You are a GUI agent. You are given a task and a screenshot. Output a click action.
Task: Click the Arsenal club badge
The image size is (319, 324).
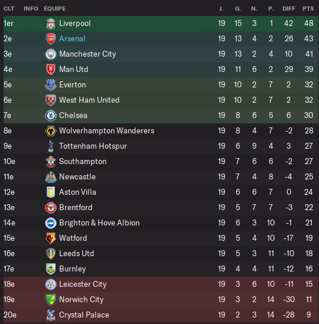click(x=51, y=39)
